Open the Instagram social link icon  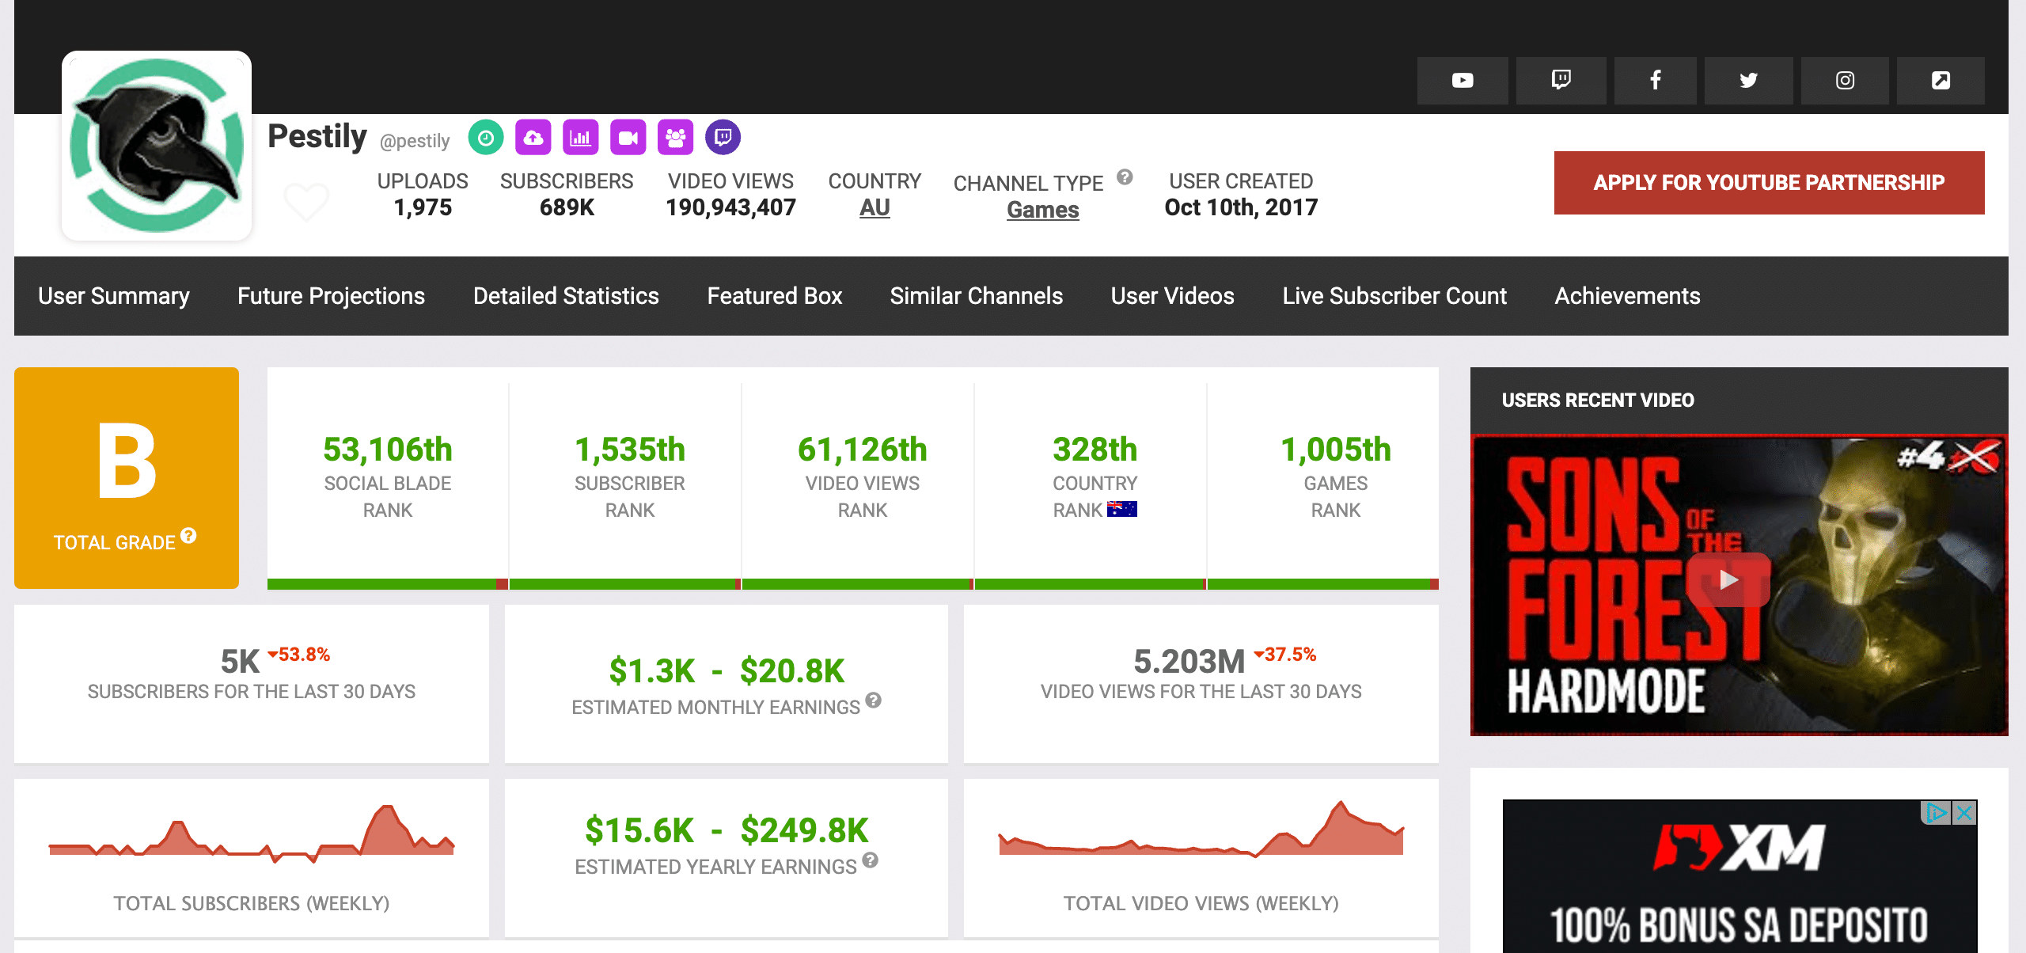point(1845,80)
